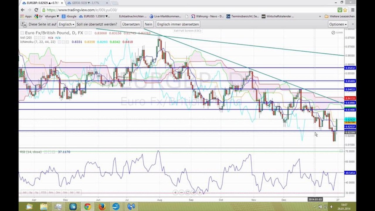The image size is (375, 211).
Task: Select the 0.84633 horizontal line label
Action: [x=350, y=89]
